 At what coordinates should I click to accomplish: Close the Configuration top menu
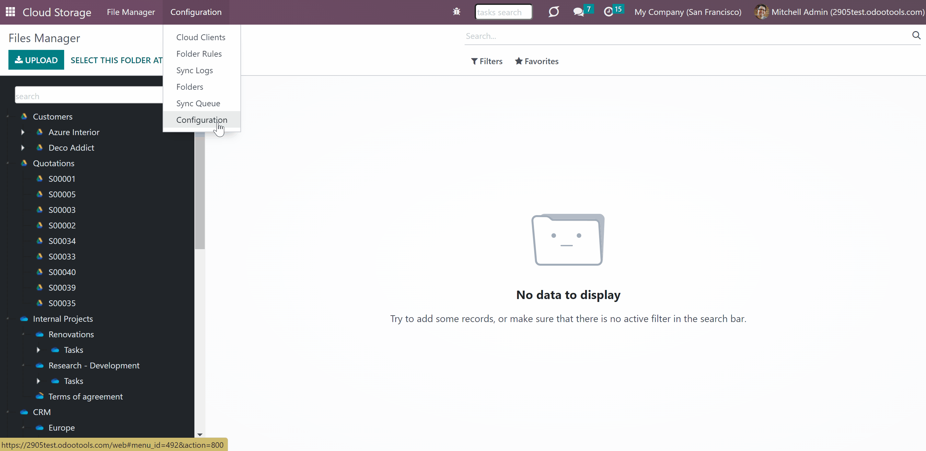pyautogui.click(x=196, y=12)
